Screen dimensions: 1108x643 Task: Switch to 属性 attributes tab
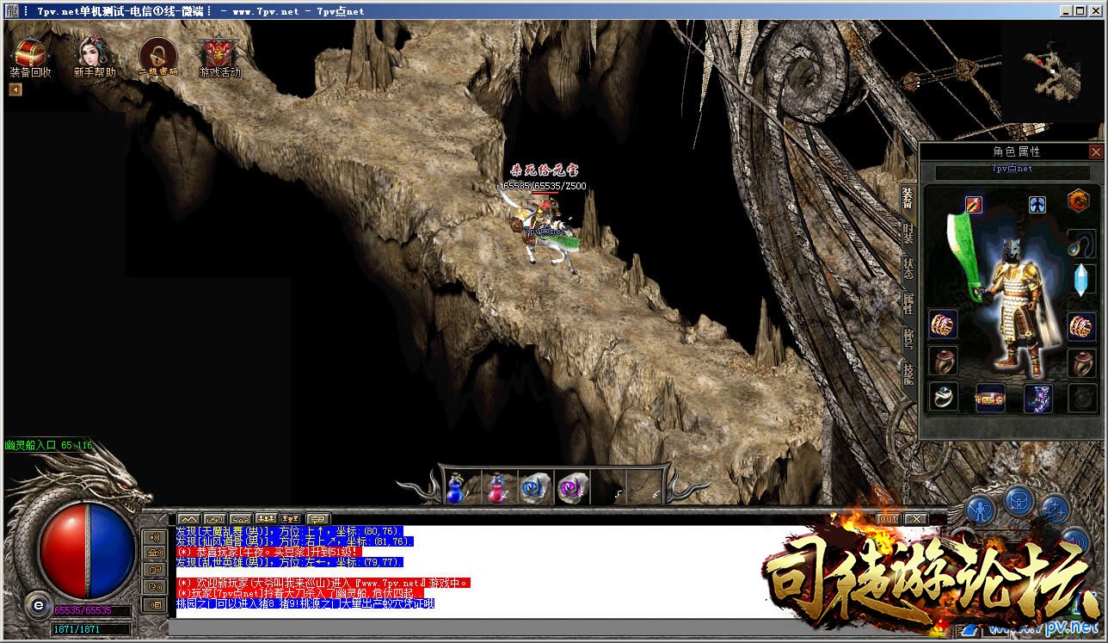coord(908,303)
